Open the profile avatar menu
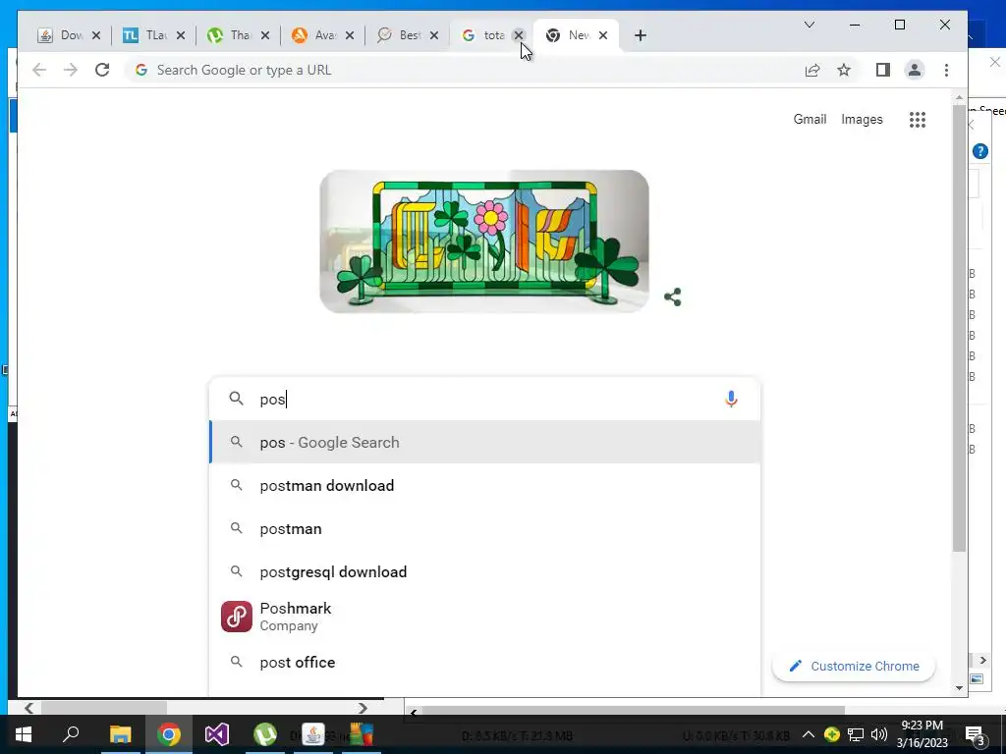Screen dimensions: 1006x754 pyautogui.click(x=915, y=70)
